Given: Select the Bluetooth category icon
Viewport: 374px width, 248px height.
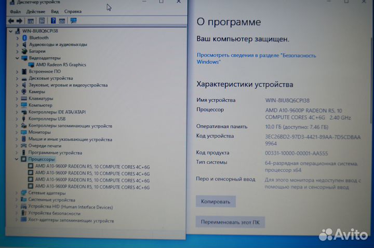Looking at the screenshot, I should click(x=24, y=38).
